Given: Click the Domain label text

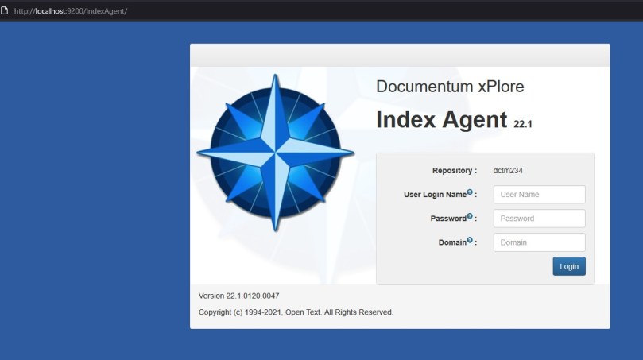Looking at the screenshot, I should [x=451, y=242].
